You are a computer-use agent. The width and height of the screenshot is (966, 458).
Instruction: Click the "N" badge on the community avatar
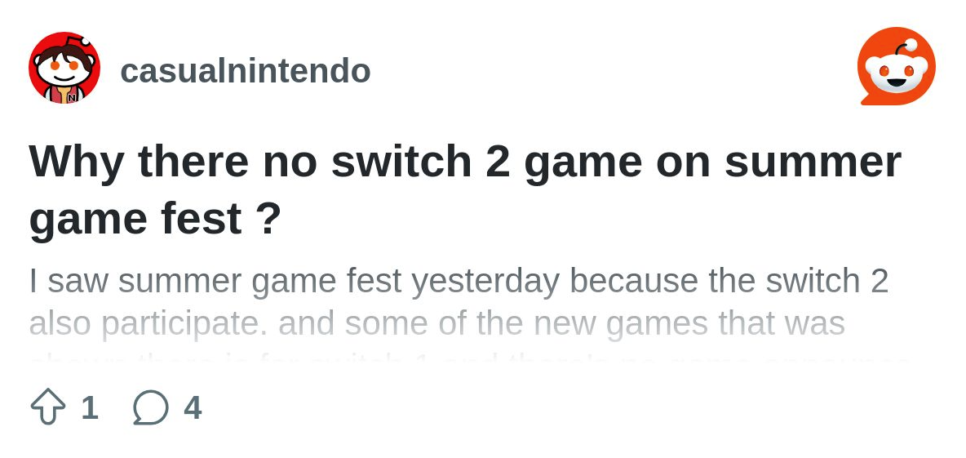pos(72,97)
